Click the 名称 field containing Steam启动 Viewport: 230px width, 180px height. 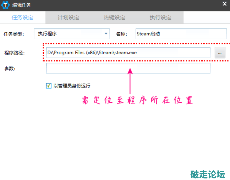click(181, 34)
